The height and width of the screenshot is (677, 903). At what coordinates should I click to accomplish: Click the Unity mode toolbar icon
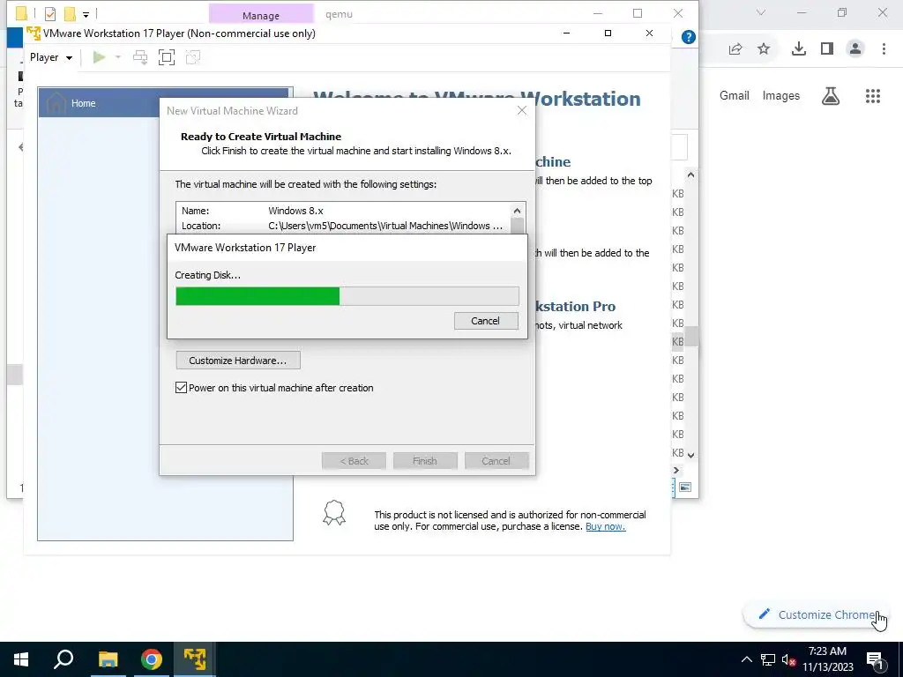click(193, 57)
